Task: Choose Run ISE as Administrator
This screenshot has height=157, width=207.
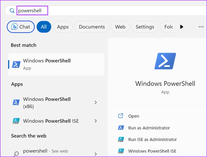Action: pyautogui.click(x=152, y=139)
